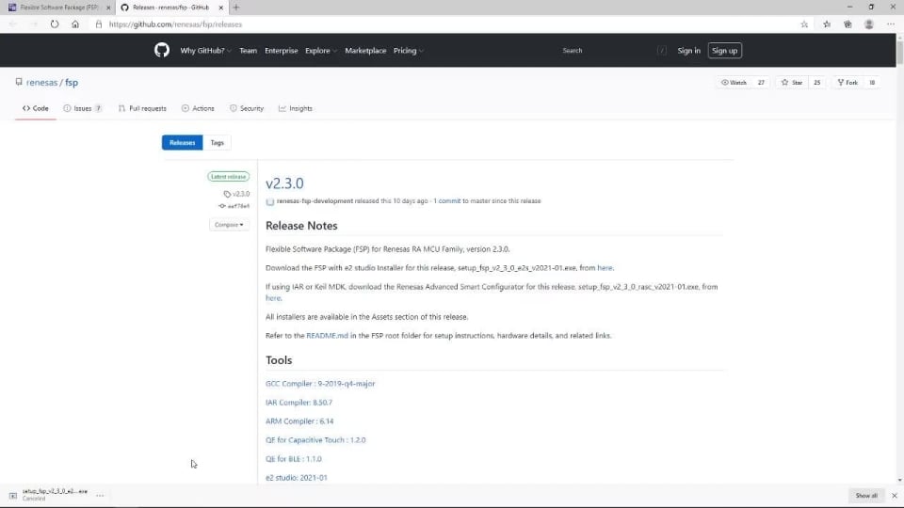The image size is (904, 508).
Task: Expand the Explore navigation dropdown
Action: [321, 51]
